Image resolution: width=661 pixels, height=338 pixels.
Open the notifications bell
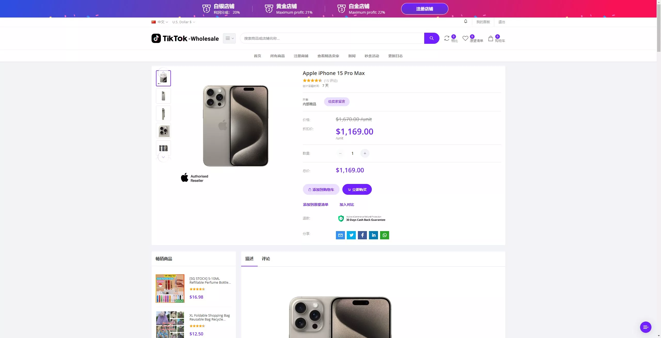tap(466, 21)
